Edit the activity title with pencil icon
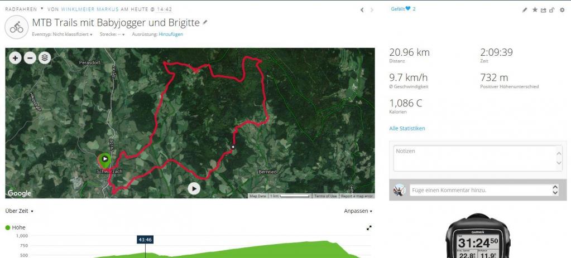Viewport: 571px width, 258px height. (x=205, y=22)
